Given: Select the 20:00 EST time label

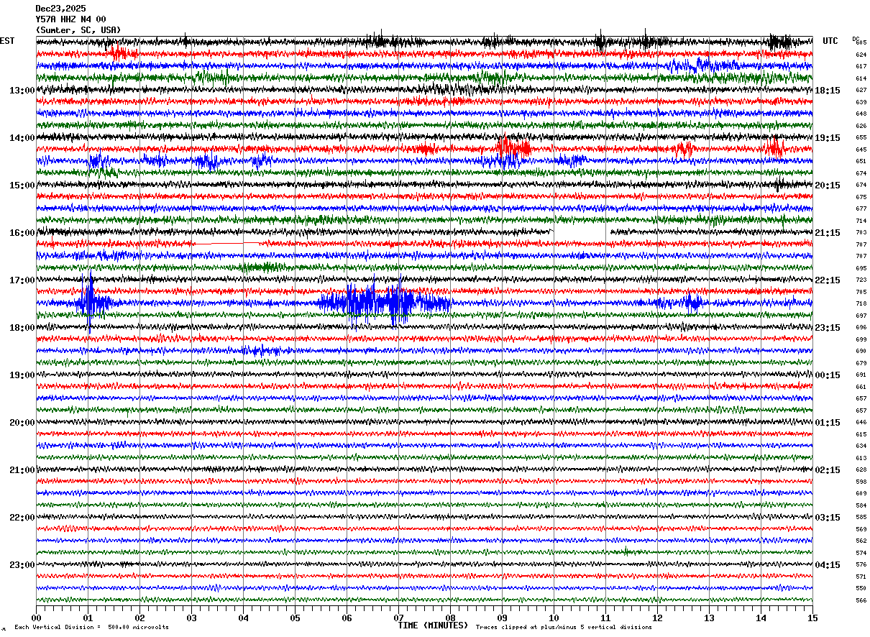Looking at the screenshot, I should pyautogui.click(x=22, y=423).
